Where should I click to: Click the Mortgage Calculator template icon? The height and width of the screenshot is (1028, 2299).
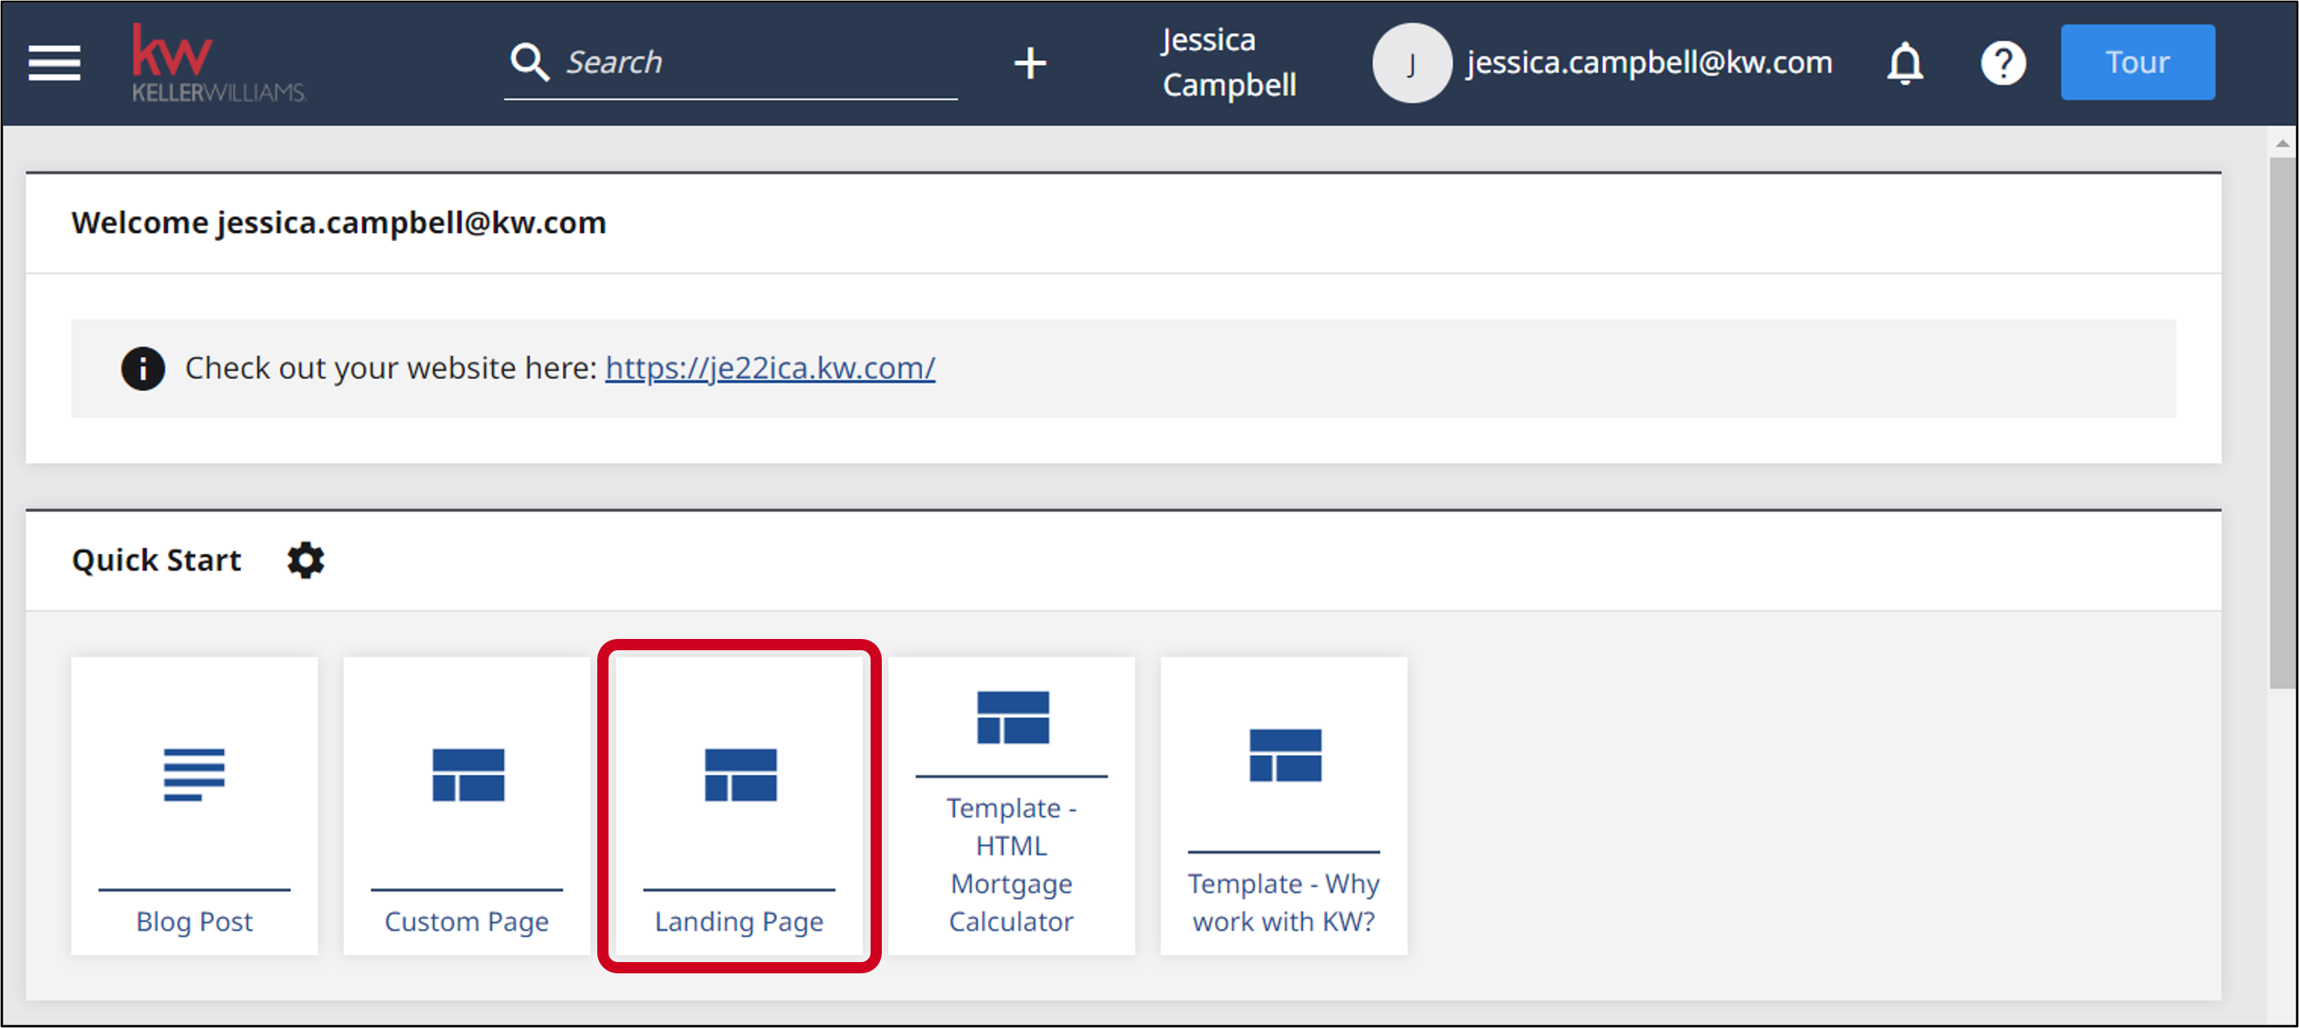(1013, 717)
